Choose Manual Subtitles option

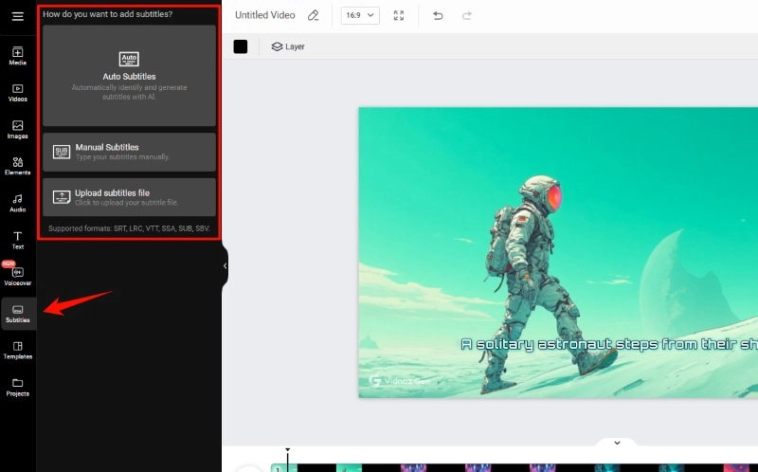click(129, 152)
